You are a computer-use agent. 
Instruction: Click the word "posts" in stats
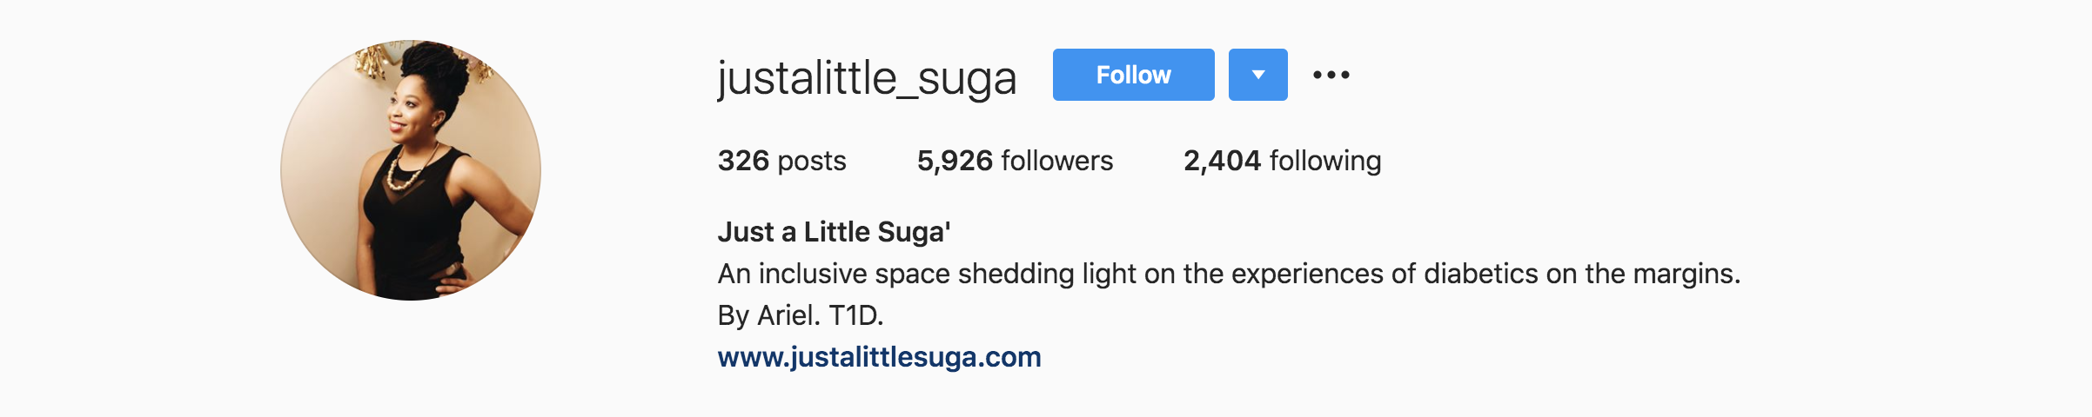tap(812, 162)
